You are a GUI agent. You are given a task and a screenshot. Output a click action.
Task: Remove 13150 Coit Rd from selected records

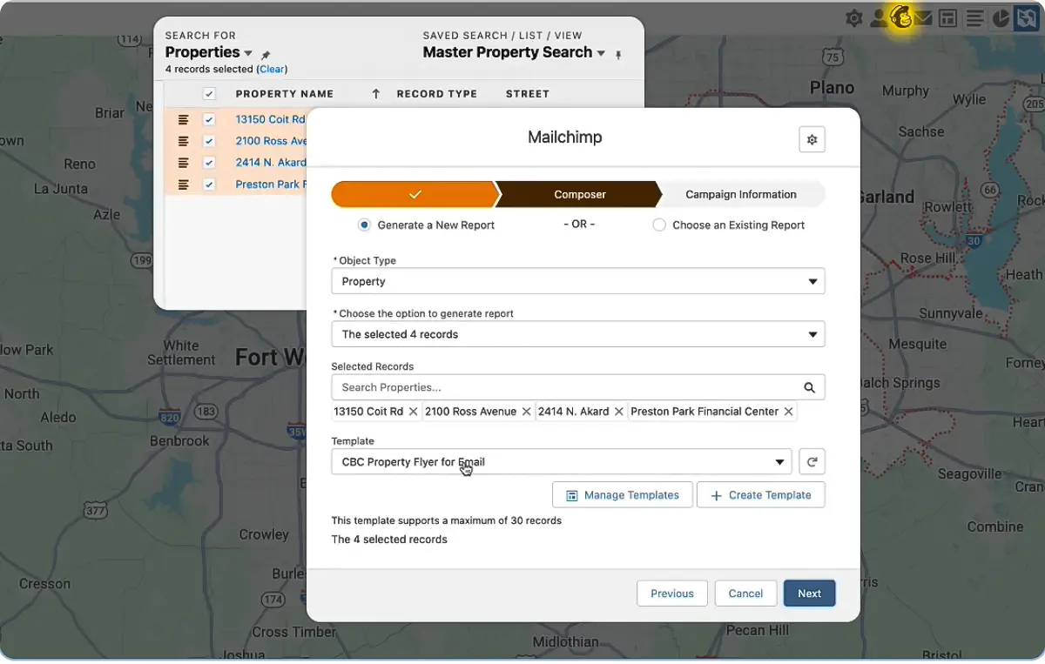pyautogui.click(x=413, y=412)
